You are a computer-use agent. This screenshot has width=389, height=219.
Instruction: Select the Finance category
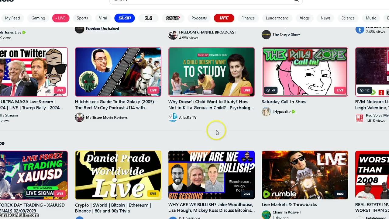click(248, 18)
